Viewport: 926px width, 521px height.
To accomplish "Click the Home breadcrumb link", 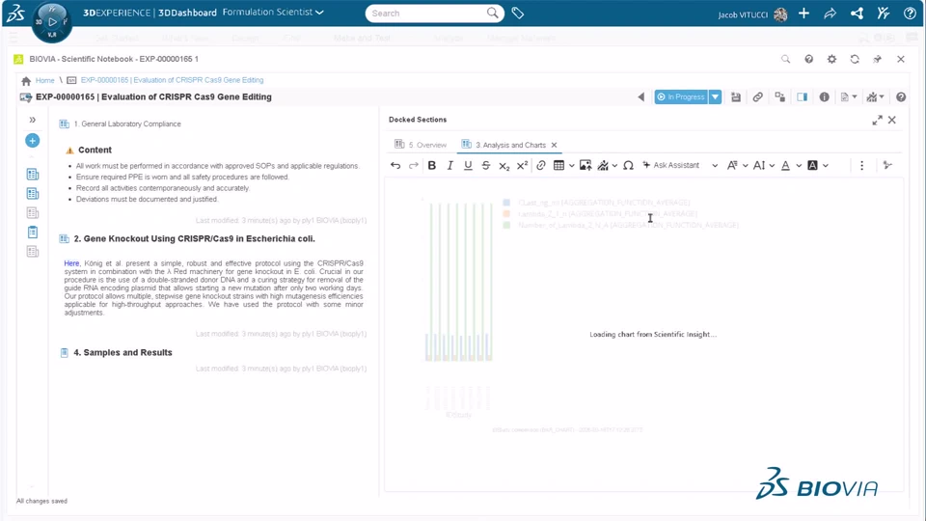I will pyautogui.click(x=45, y=80).
